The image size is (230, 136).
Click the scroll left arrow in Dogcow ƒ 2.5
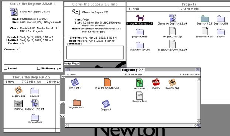coord(67,125)
